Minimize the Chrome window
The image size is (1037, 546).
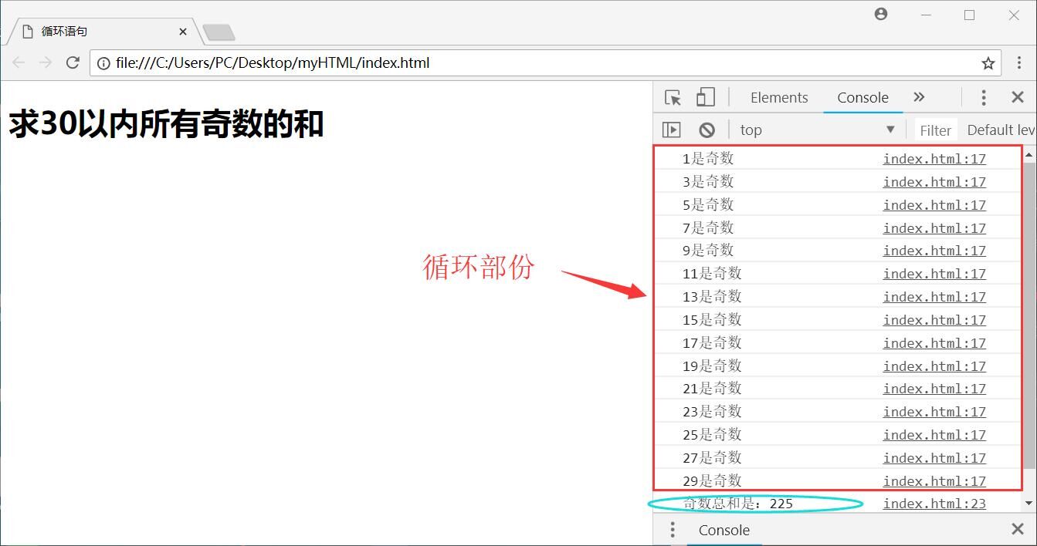tap(926, 15)
